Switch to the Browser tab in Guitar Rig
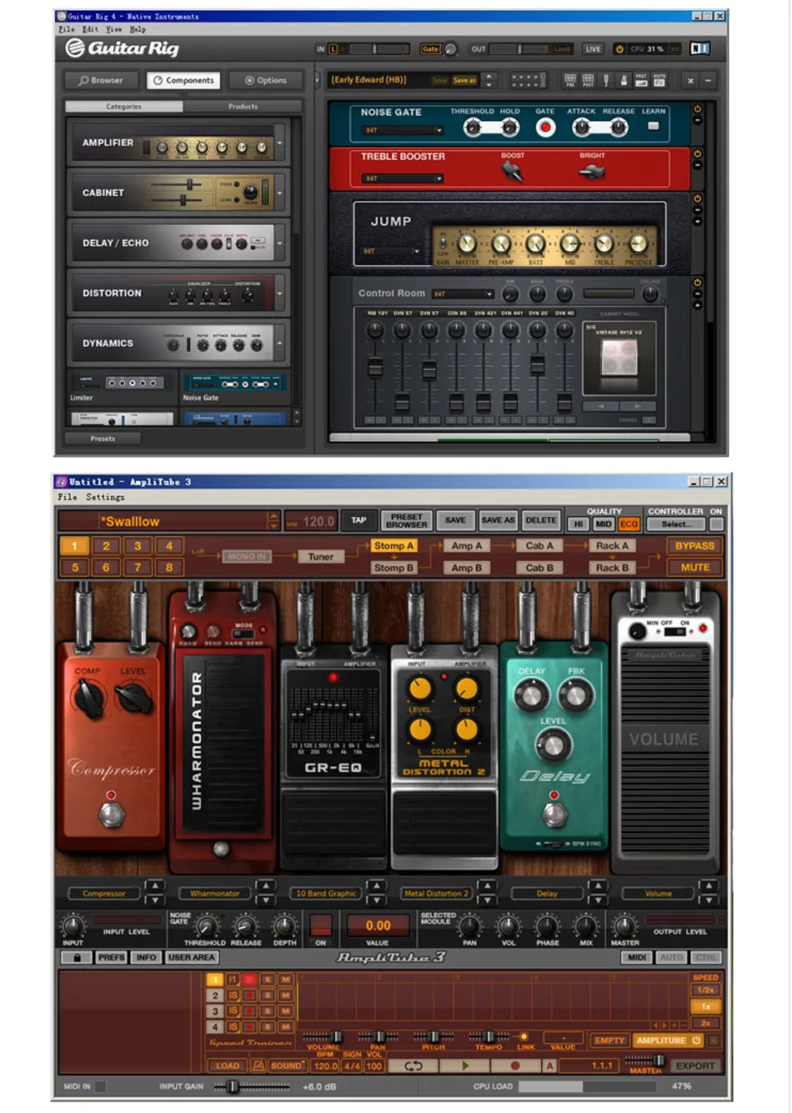Screen dimensions: 792x1113 101,80
